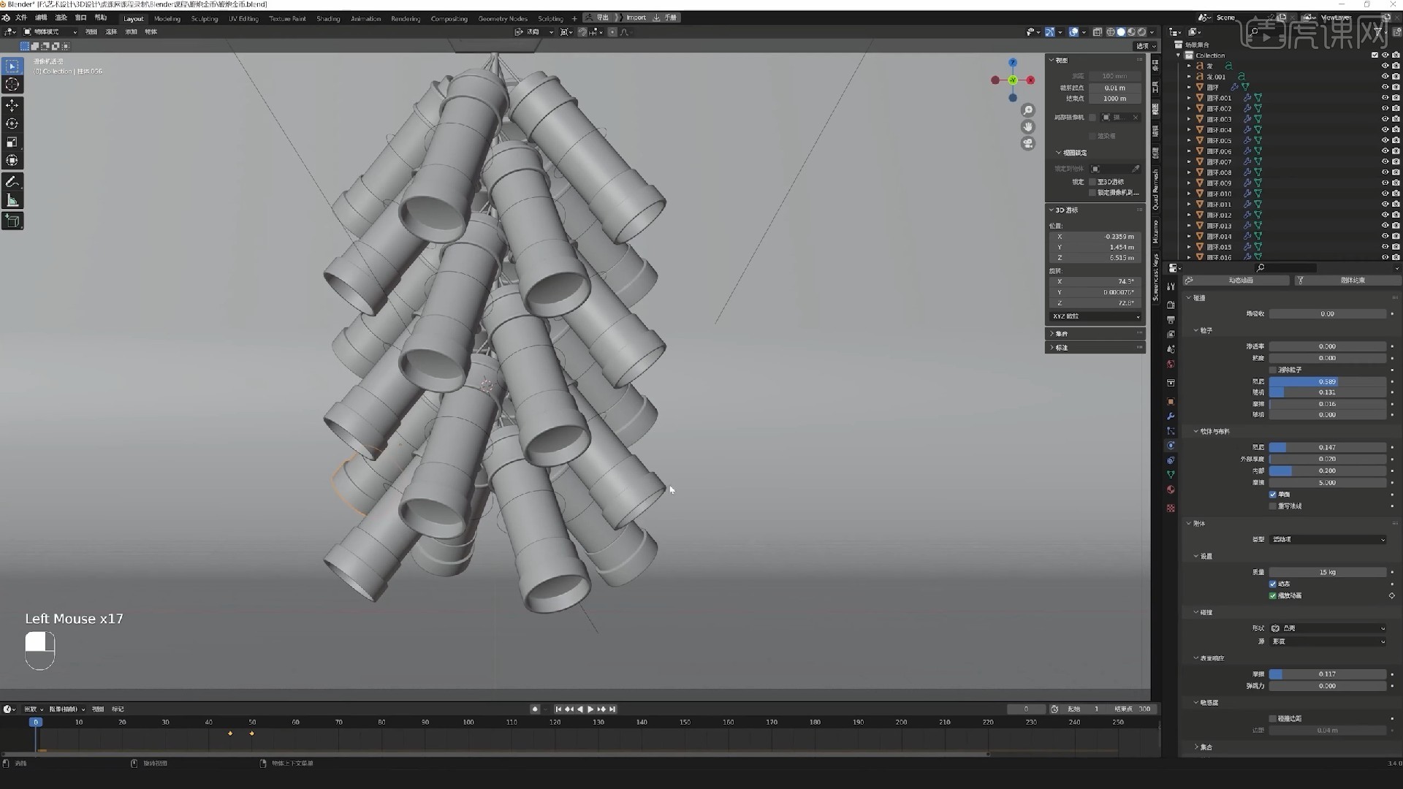
Task: Open the Particles properties tab
Action: (1171, 431)
